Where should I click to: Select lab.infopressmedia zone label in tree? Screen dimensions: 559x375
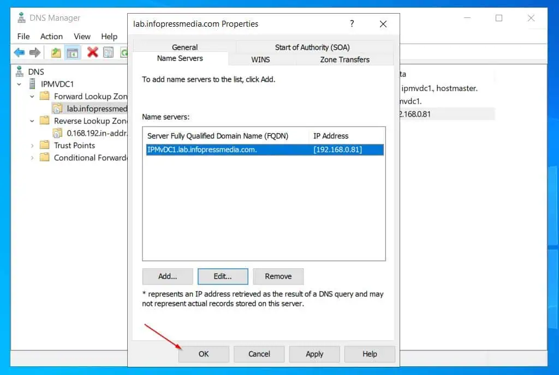pyautogui.click(x=97, y=108)
